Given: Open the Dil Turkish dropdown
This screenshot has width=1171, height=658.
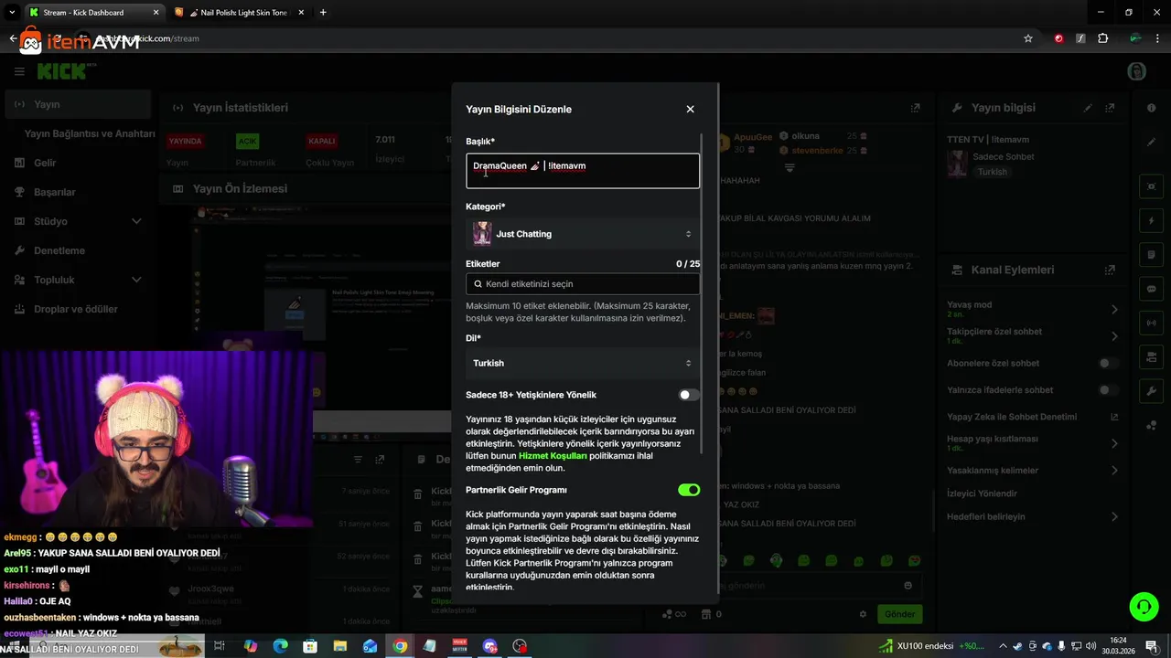Looking at the screenshot, I should pyautogui.click(x=583, y=363).
